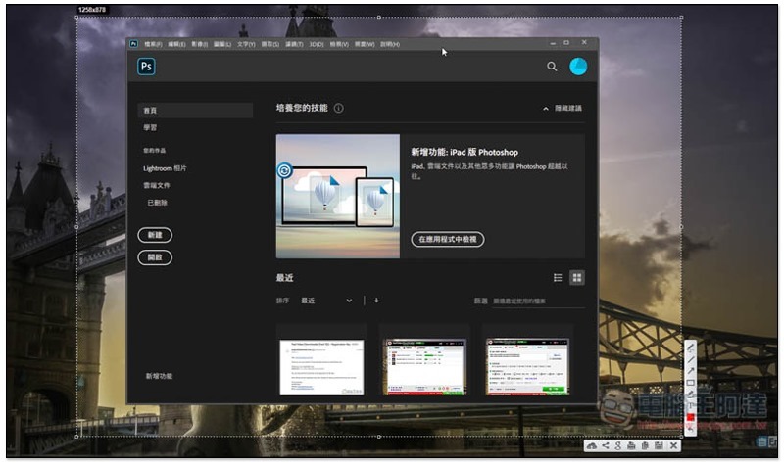This screenshot has width=784, height=463.
Task: Click the 在應用程式中檢視 button
Action: [447, 239]
